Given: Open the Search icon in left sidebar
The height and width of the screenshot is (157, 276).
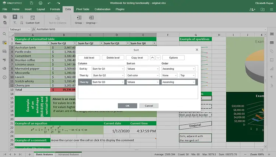Looking at the screenshot, I should point(4,34).
